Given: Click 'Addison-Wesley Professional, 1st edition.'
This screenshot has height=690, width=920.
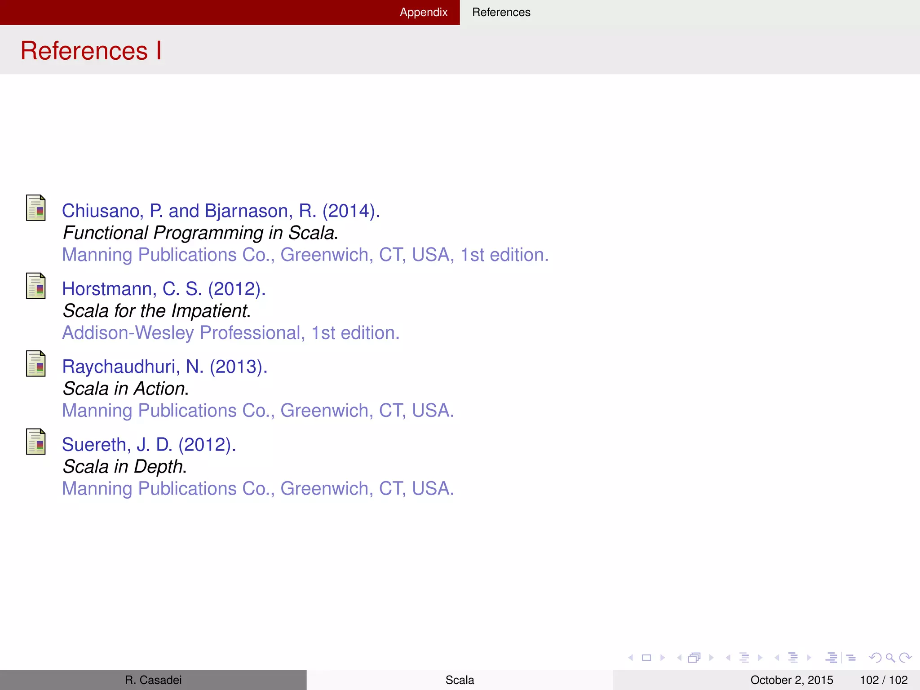Looking at the screenshot, I should [x=231, y=333].
